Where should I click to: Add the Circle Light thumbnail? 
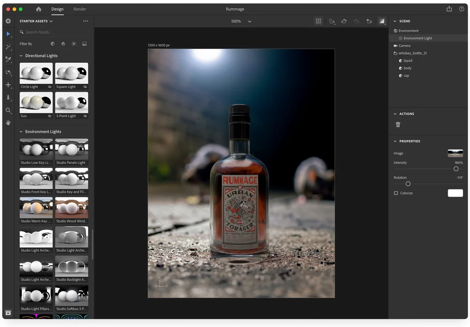[x=36, y=73]
